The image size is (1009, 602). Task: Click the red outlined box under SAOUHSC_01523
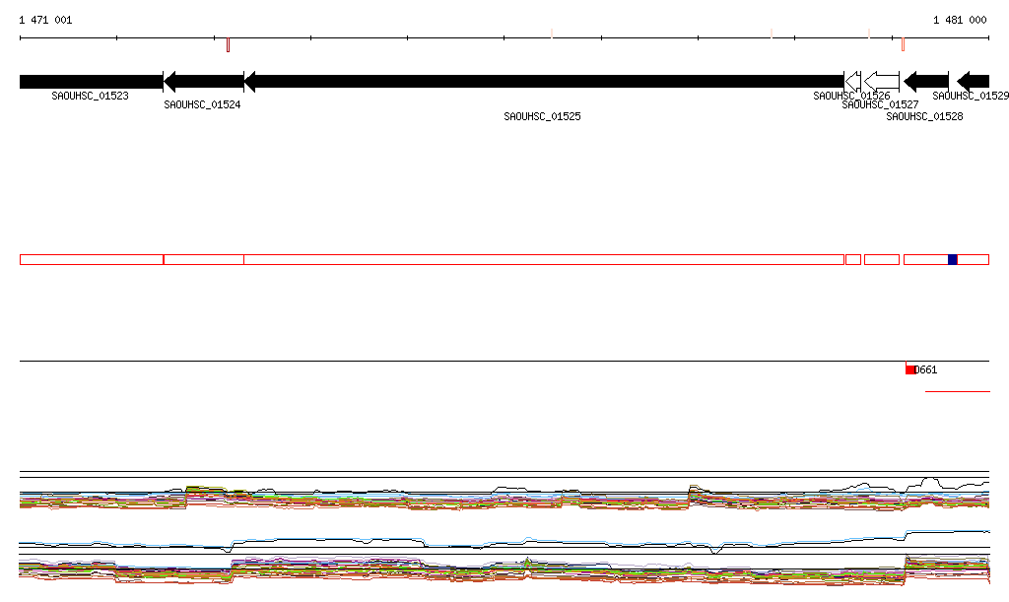click(92, 260)
